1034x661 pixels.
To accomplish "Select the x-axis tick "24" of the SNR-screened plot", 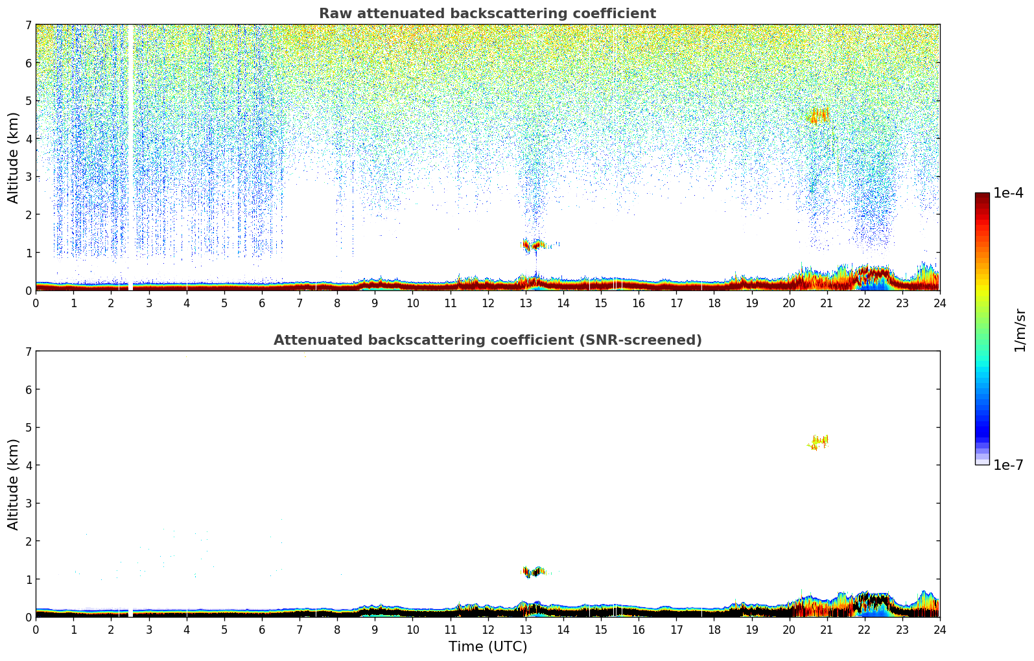I will pos(939,630).
